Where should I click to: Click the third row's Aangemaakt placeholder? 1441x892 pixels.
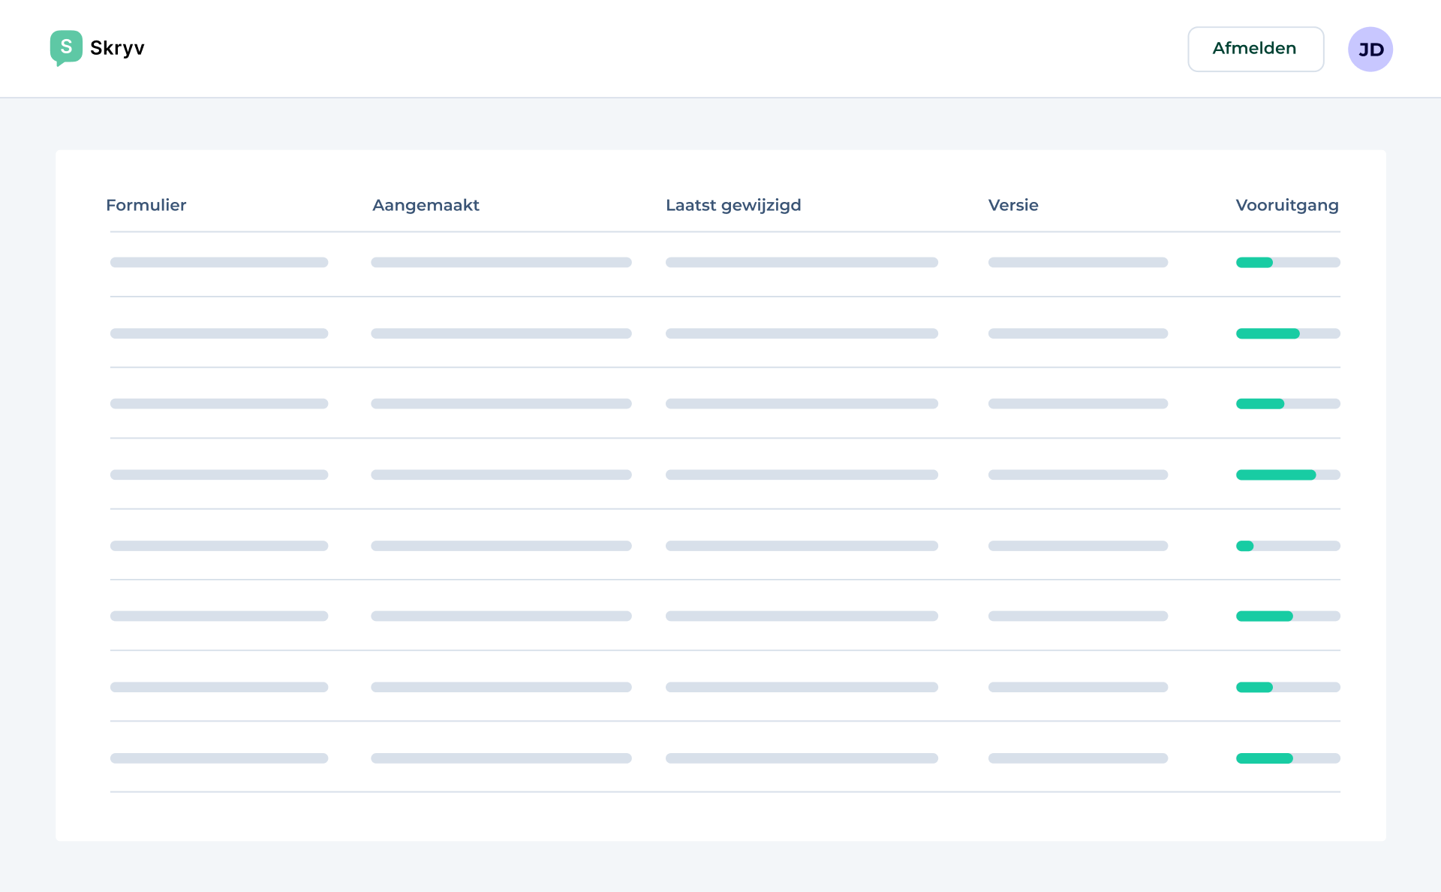[501, 404]
